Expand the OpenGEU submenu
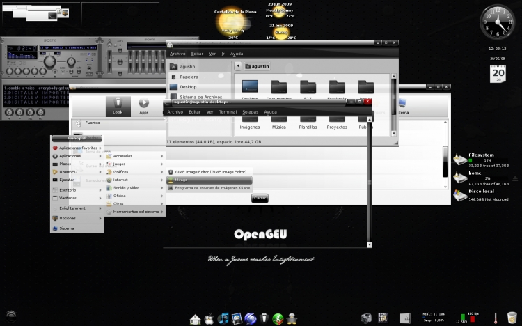The height and width of the screenshot is (326, 522). point(77,171)
